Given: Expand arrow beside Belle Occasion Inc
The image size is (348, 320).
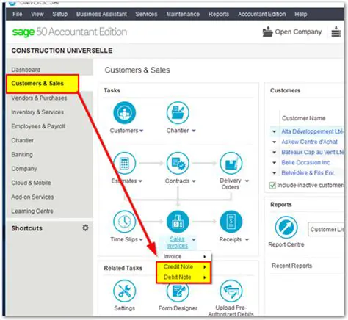Looking at the screenshot, I should click(x=275, y=163).
